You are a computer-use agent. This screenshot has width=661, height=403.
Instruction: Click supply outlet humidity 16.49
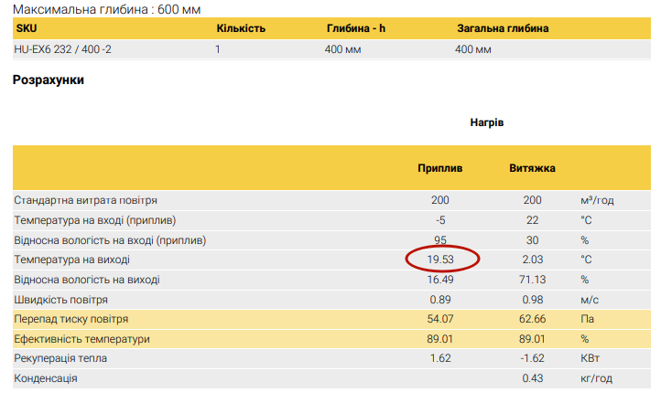click(440, 280)
